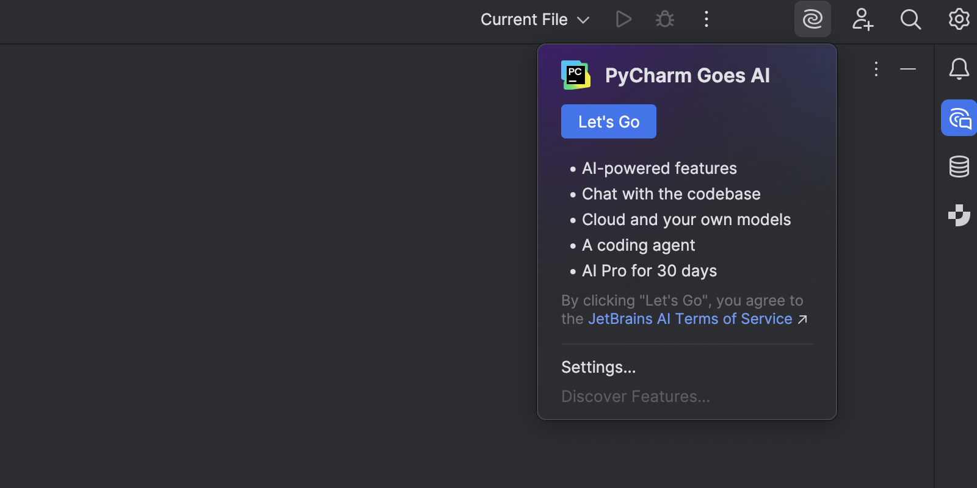Viewport: 977px width, 488px height.
Task: Click the Debug bug icon
Action: 664,20
